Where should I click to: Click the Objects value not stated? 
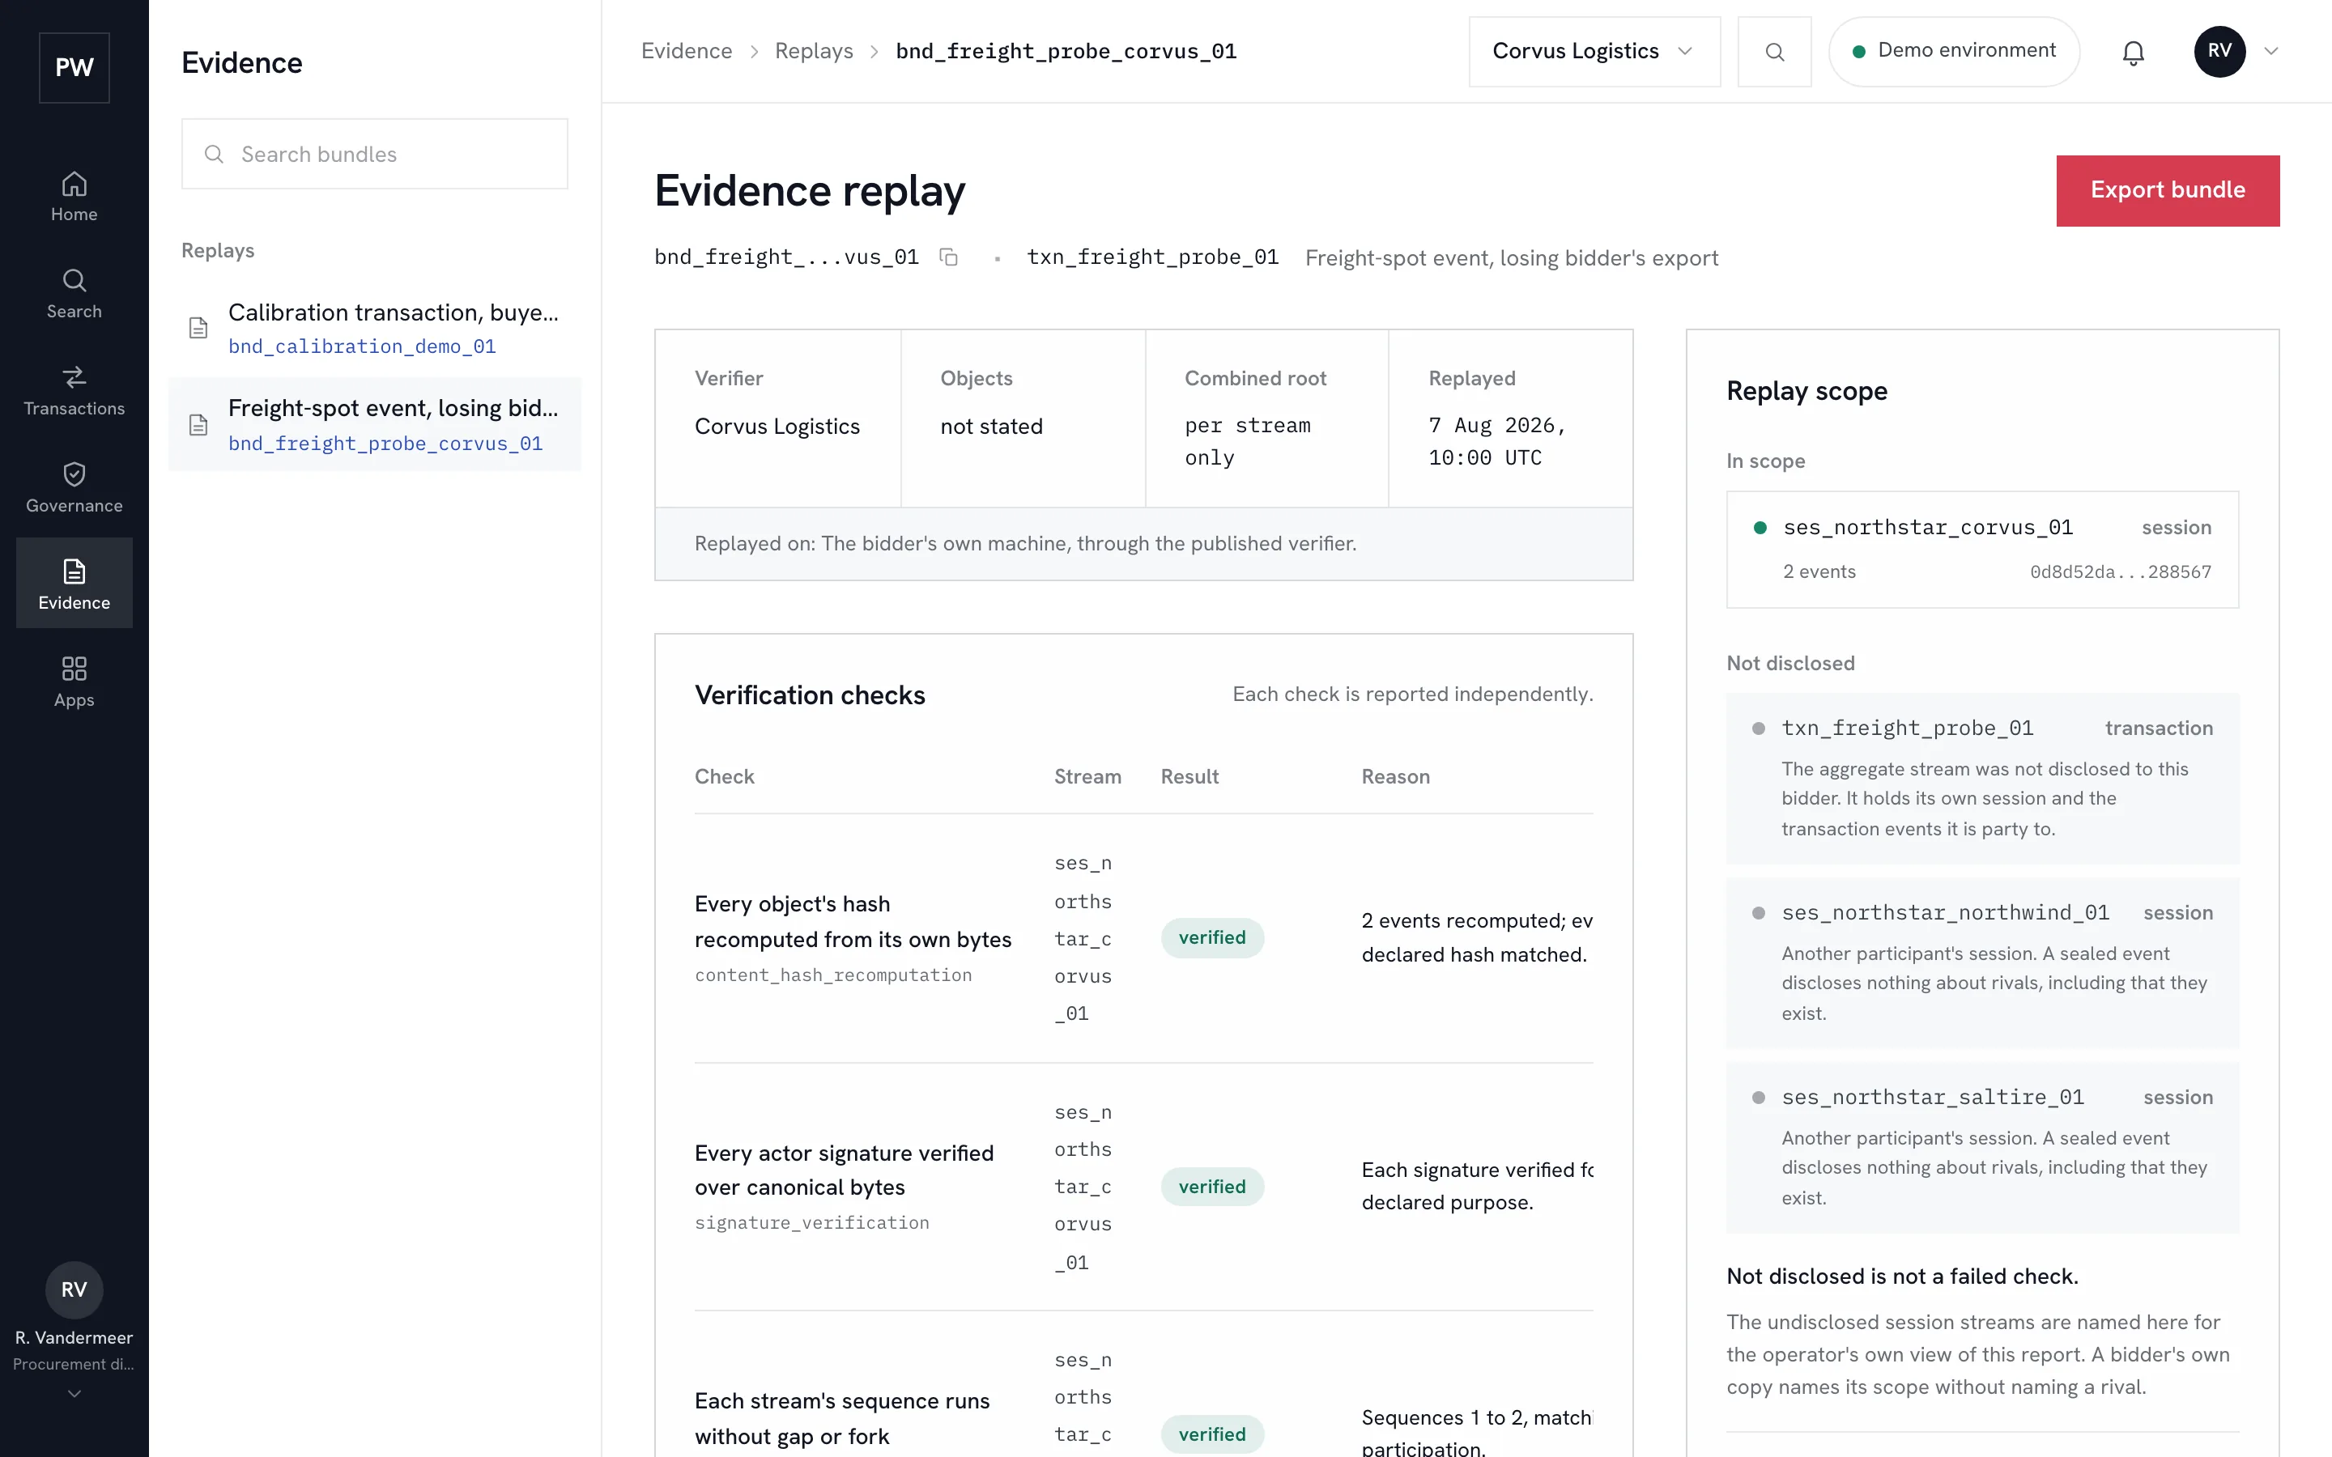click(x=992, y=426)
